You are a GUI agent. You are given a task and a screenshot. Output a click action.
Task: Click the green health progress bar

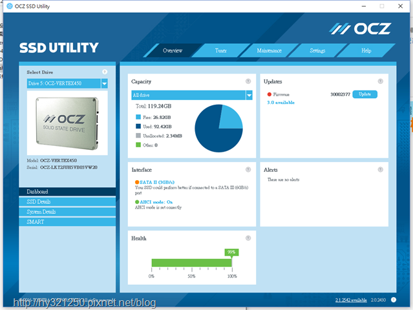coord(191,263)
